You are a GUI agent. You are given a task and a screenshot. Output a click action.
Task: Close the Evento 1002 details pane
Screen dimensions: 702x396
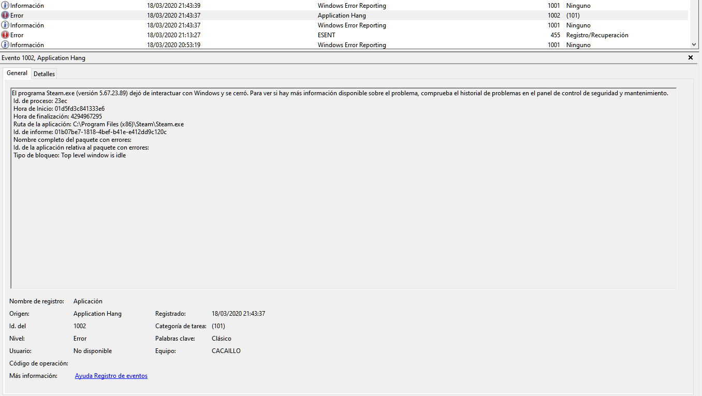pos(690,58)
